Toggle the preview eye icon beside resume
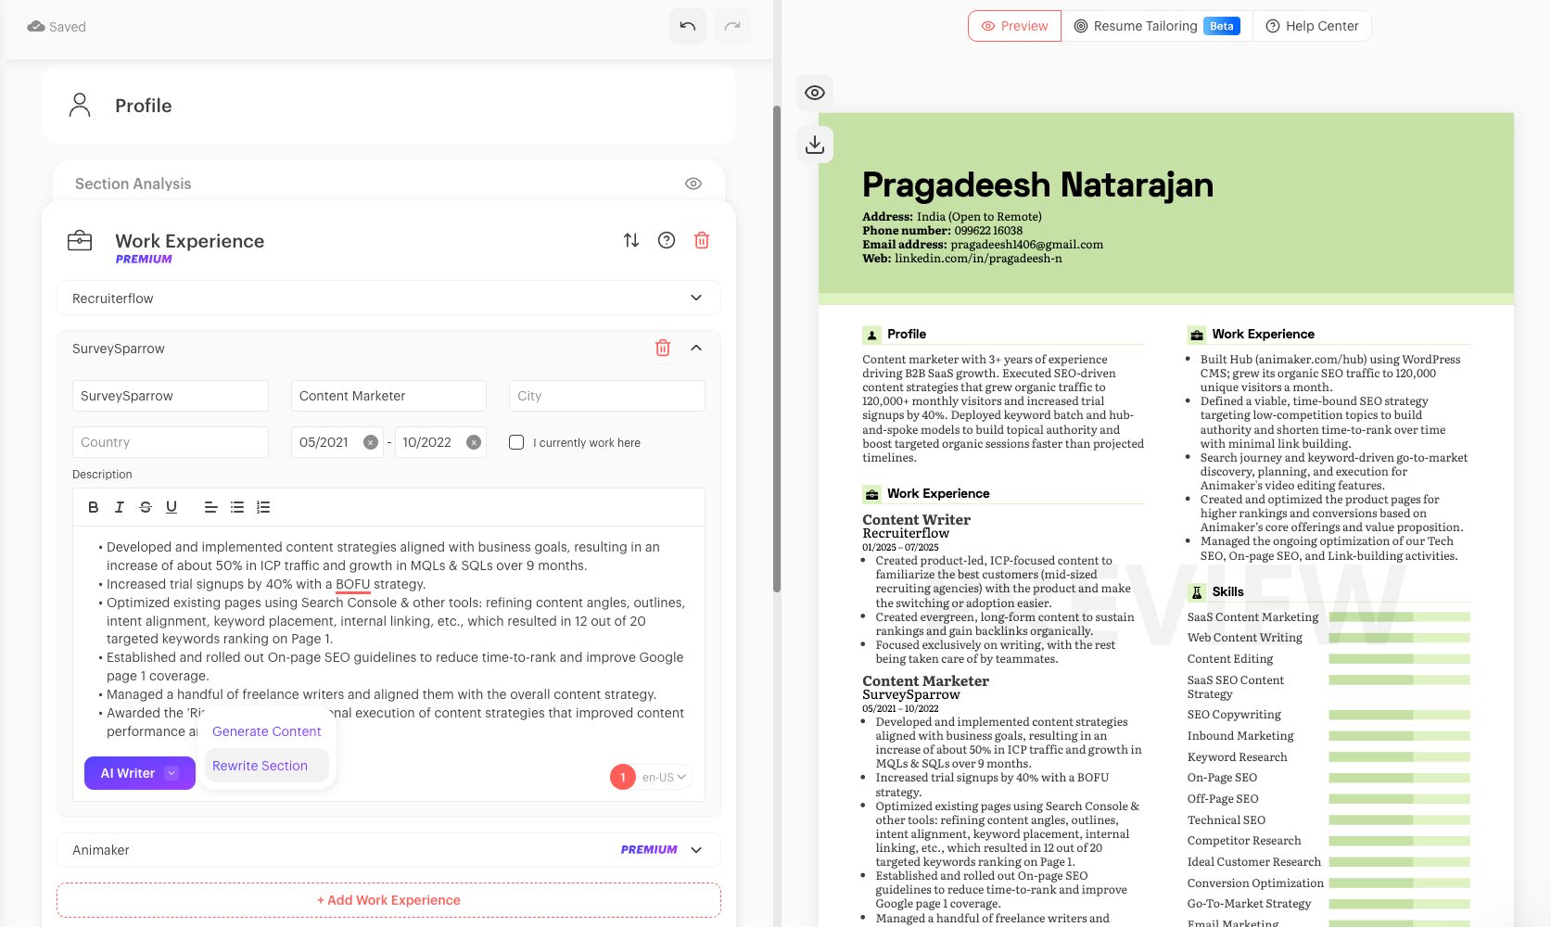The image size is (1551, 927). [x=815, y=93]
